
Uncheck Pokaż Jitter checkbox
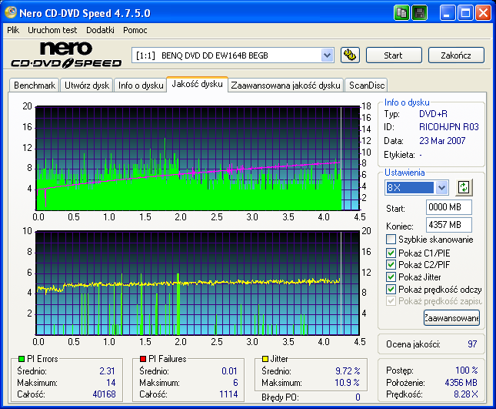point(391,277)
